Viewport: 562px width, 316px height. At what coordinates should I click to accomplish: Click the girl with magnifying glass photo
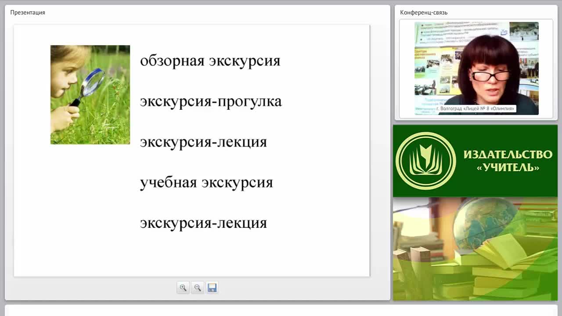(90, 95)
